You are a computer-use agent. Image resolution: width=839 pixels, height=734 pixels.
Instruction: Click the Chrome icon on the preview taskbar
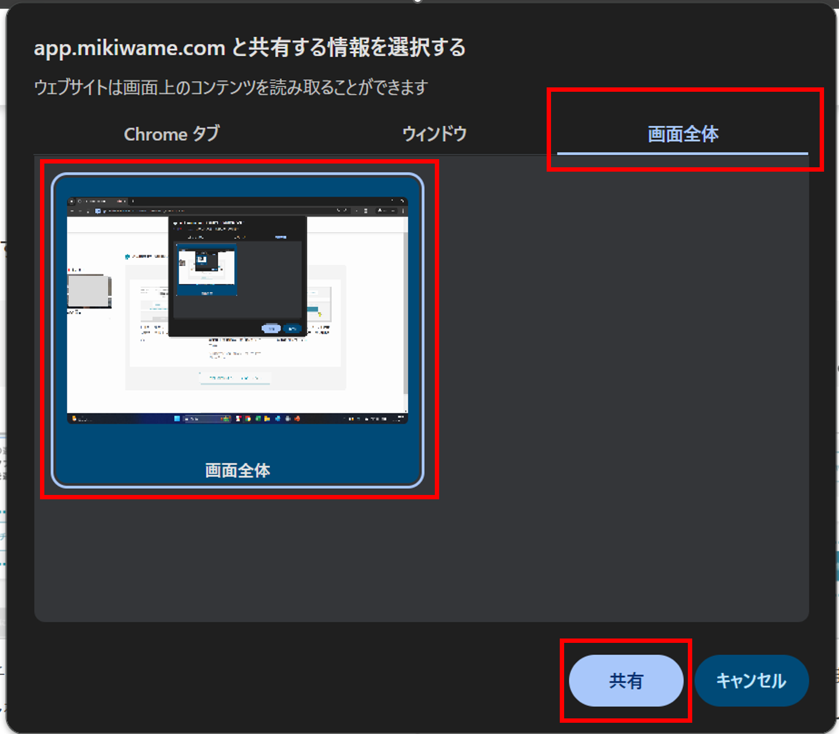click(247, 419)
